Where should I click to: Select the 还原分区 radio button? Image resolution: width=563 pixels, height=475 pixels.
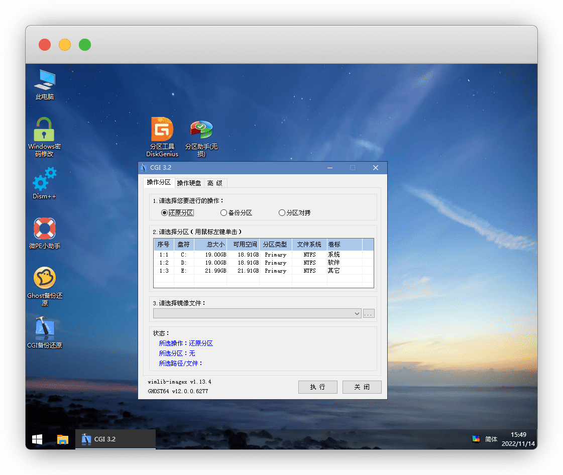click(164, 213)
